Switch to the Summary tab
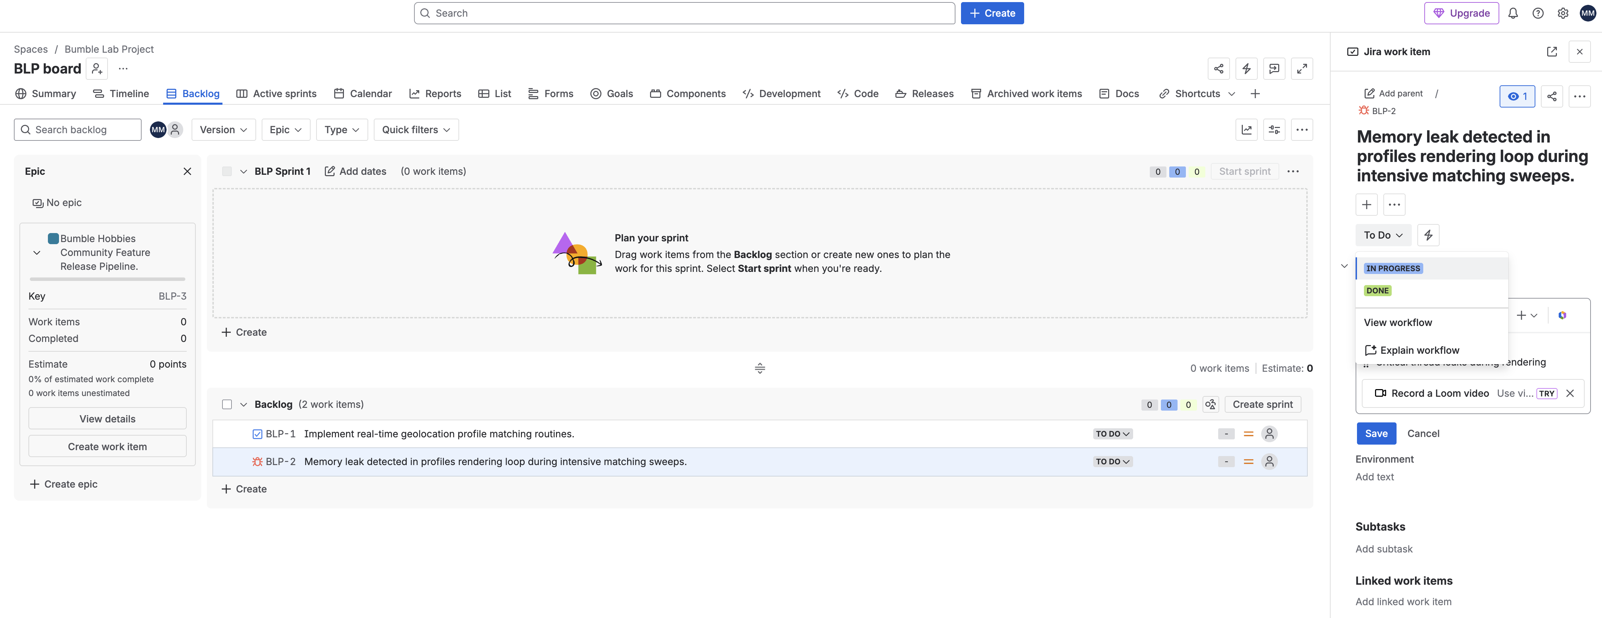The height and width of the screenshot is (618, 1602). [45, 94]
